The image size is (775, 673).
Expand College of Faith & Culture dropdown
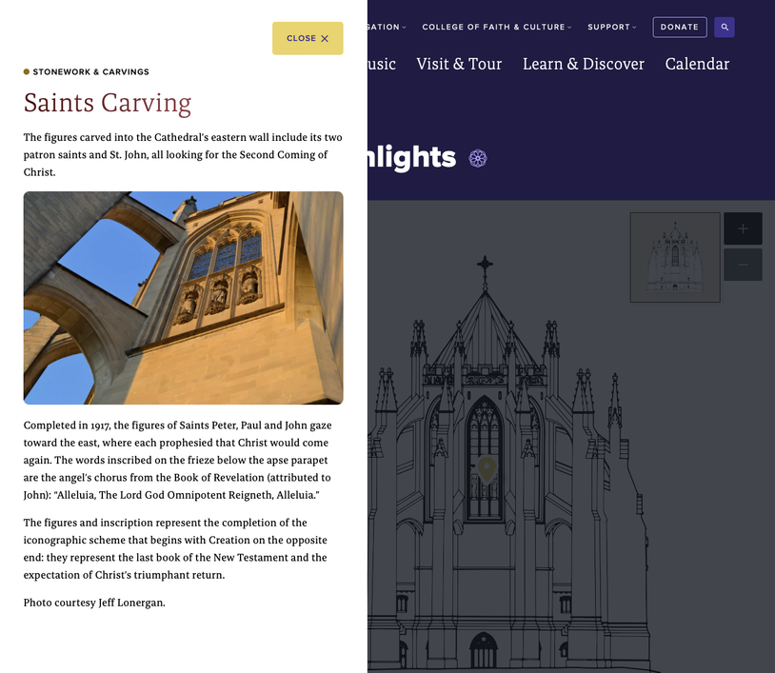[496, 28]
